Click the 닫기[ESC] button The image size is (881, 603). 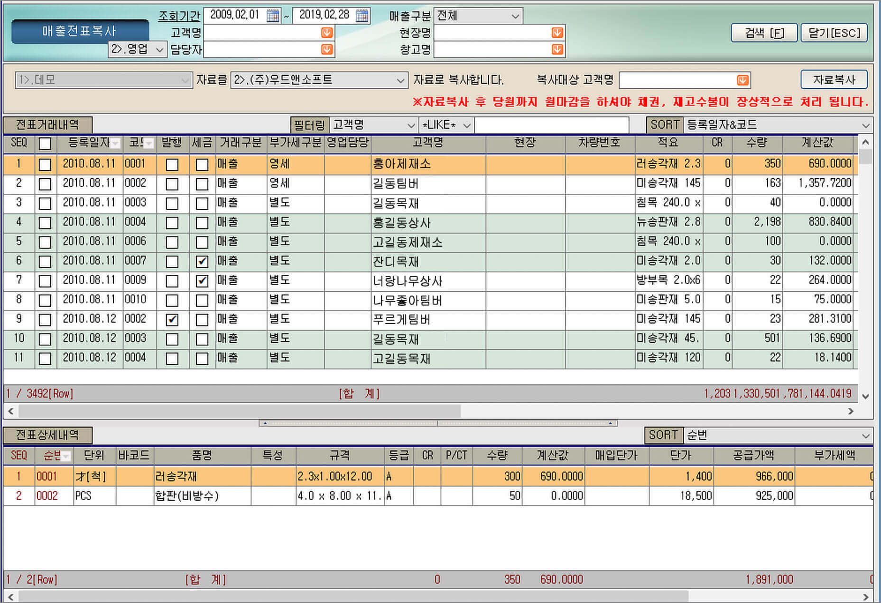[x=834, y=33]
